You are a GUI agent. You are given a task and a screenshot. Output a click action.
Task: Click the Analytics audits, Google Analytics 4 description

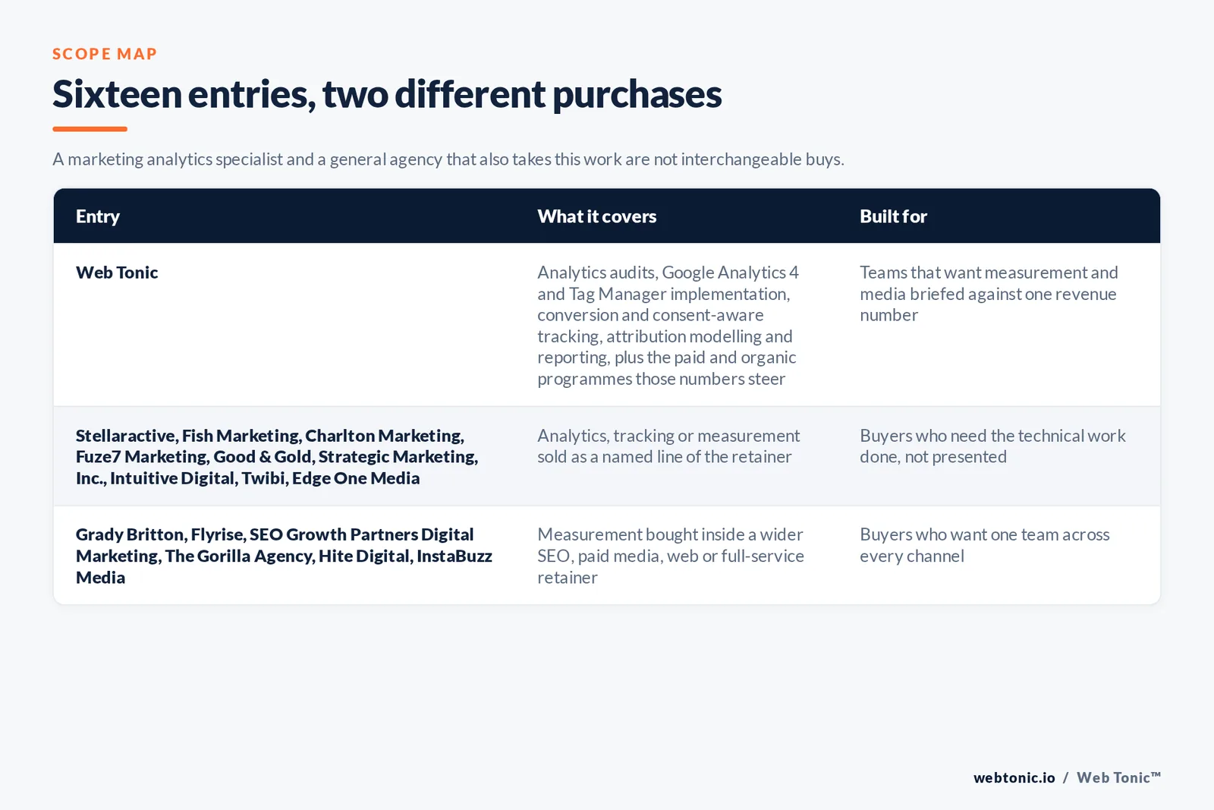pos(668,326)
